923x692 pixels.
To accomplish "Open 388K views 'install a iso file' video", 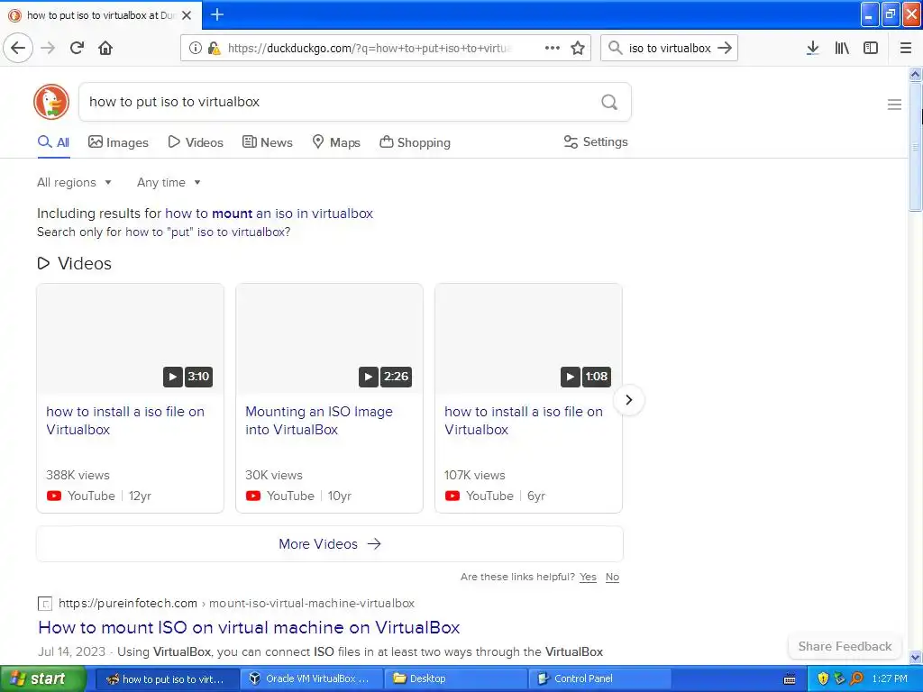I will point(125,421).
